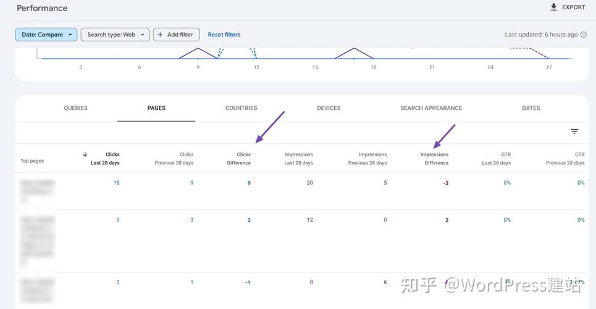Open the Search Appearance tab
The height and width of the screenshot is (309, 596).
coord(431,108)
